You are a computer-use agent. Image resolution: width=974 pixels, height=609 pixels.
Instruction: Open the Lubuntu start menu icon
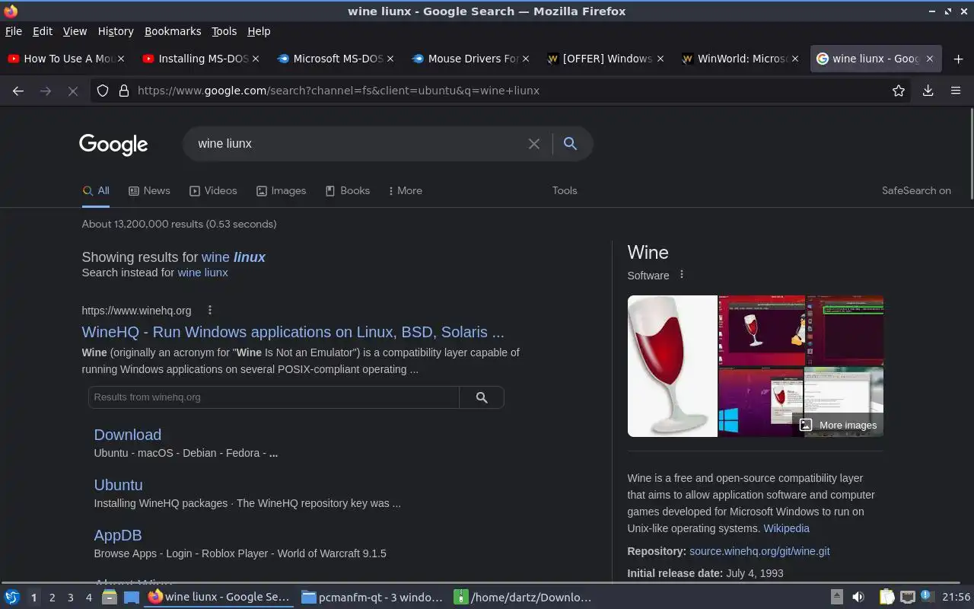click(12, 598)
